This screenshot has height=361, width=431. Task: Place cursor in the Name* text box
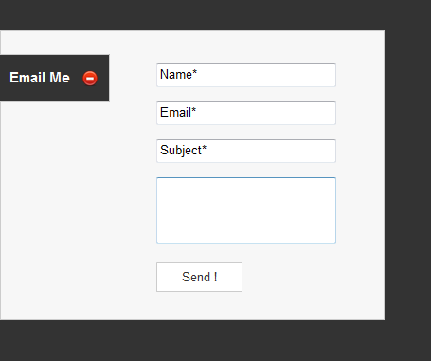click(x=246, y=75)
